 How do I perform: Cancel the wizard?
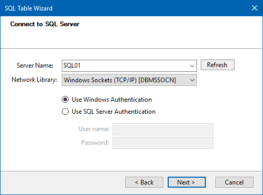point(234,182)
